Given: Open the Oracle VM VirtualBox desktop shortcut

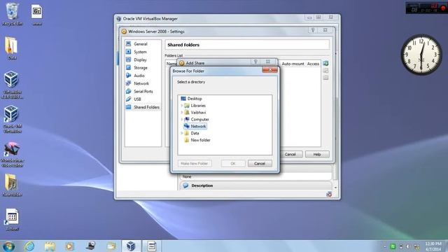Looking at the screenshot, I should (12, 119).
